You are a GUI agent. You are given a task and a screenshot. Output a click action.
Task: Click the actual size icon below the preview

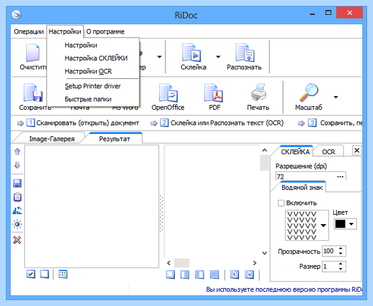pyautogui.click(x=249, y=275)
